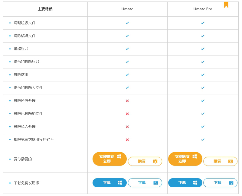Download Umate Pro Mac free trial
The image size is (242, 196).
221,183
